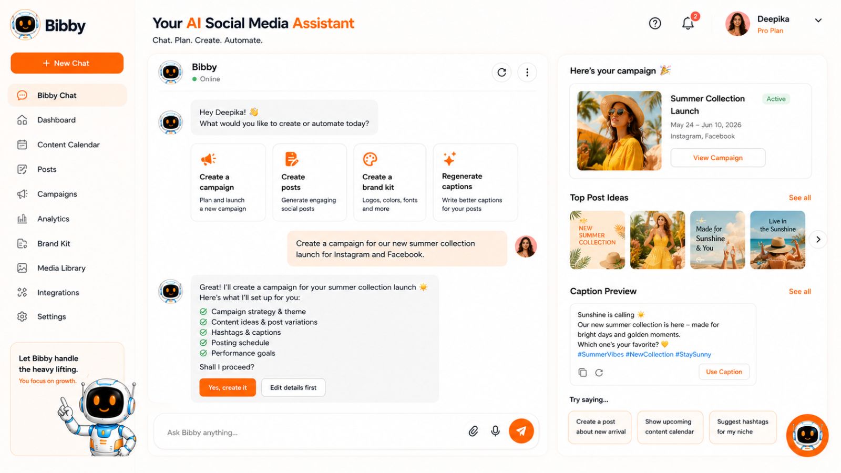Choose Edit details first
This screenshot has width=841, height=473.
(x=293, y=387)
